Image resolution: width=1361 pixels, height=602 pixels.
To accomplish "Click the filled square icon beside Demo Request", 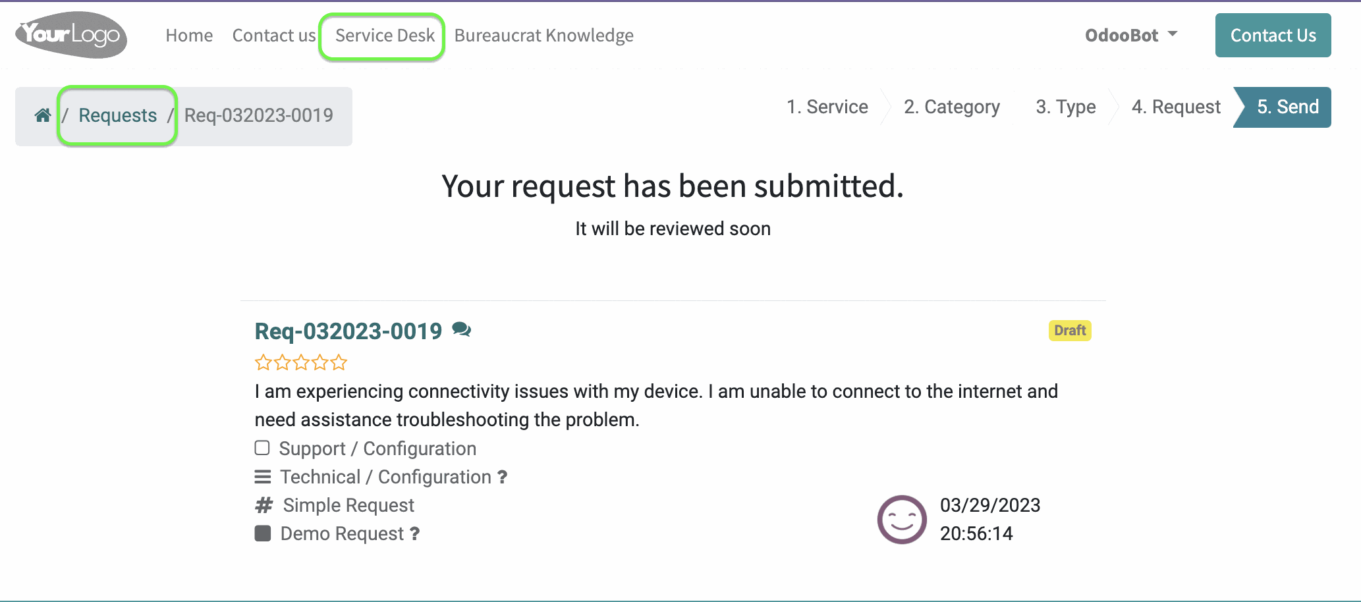I will click(263, 534).
